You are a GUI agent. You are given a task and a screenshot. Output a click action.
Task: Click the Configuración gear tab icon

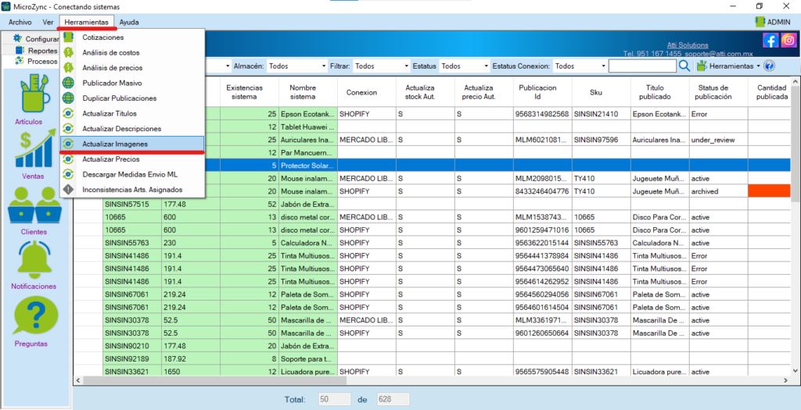pyautogui.click(x=18, y=38)
